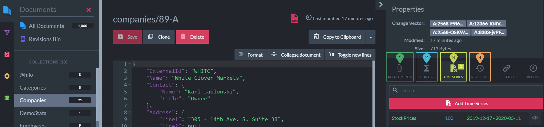Viewport: 544px width, 127px height.
Task: Click the "White Clover Markets" value in the editor
Action: click(207, 78)
